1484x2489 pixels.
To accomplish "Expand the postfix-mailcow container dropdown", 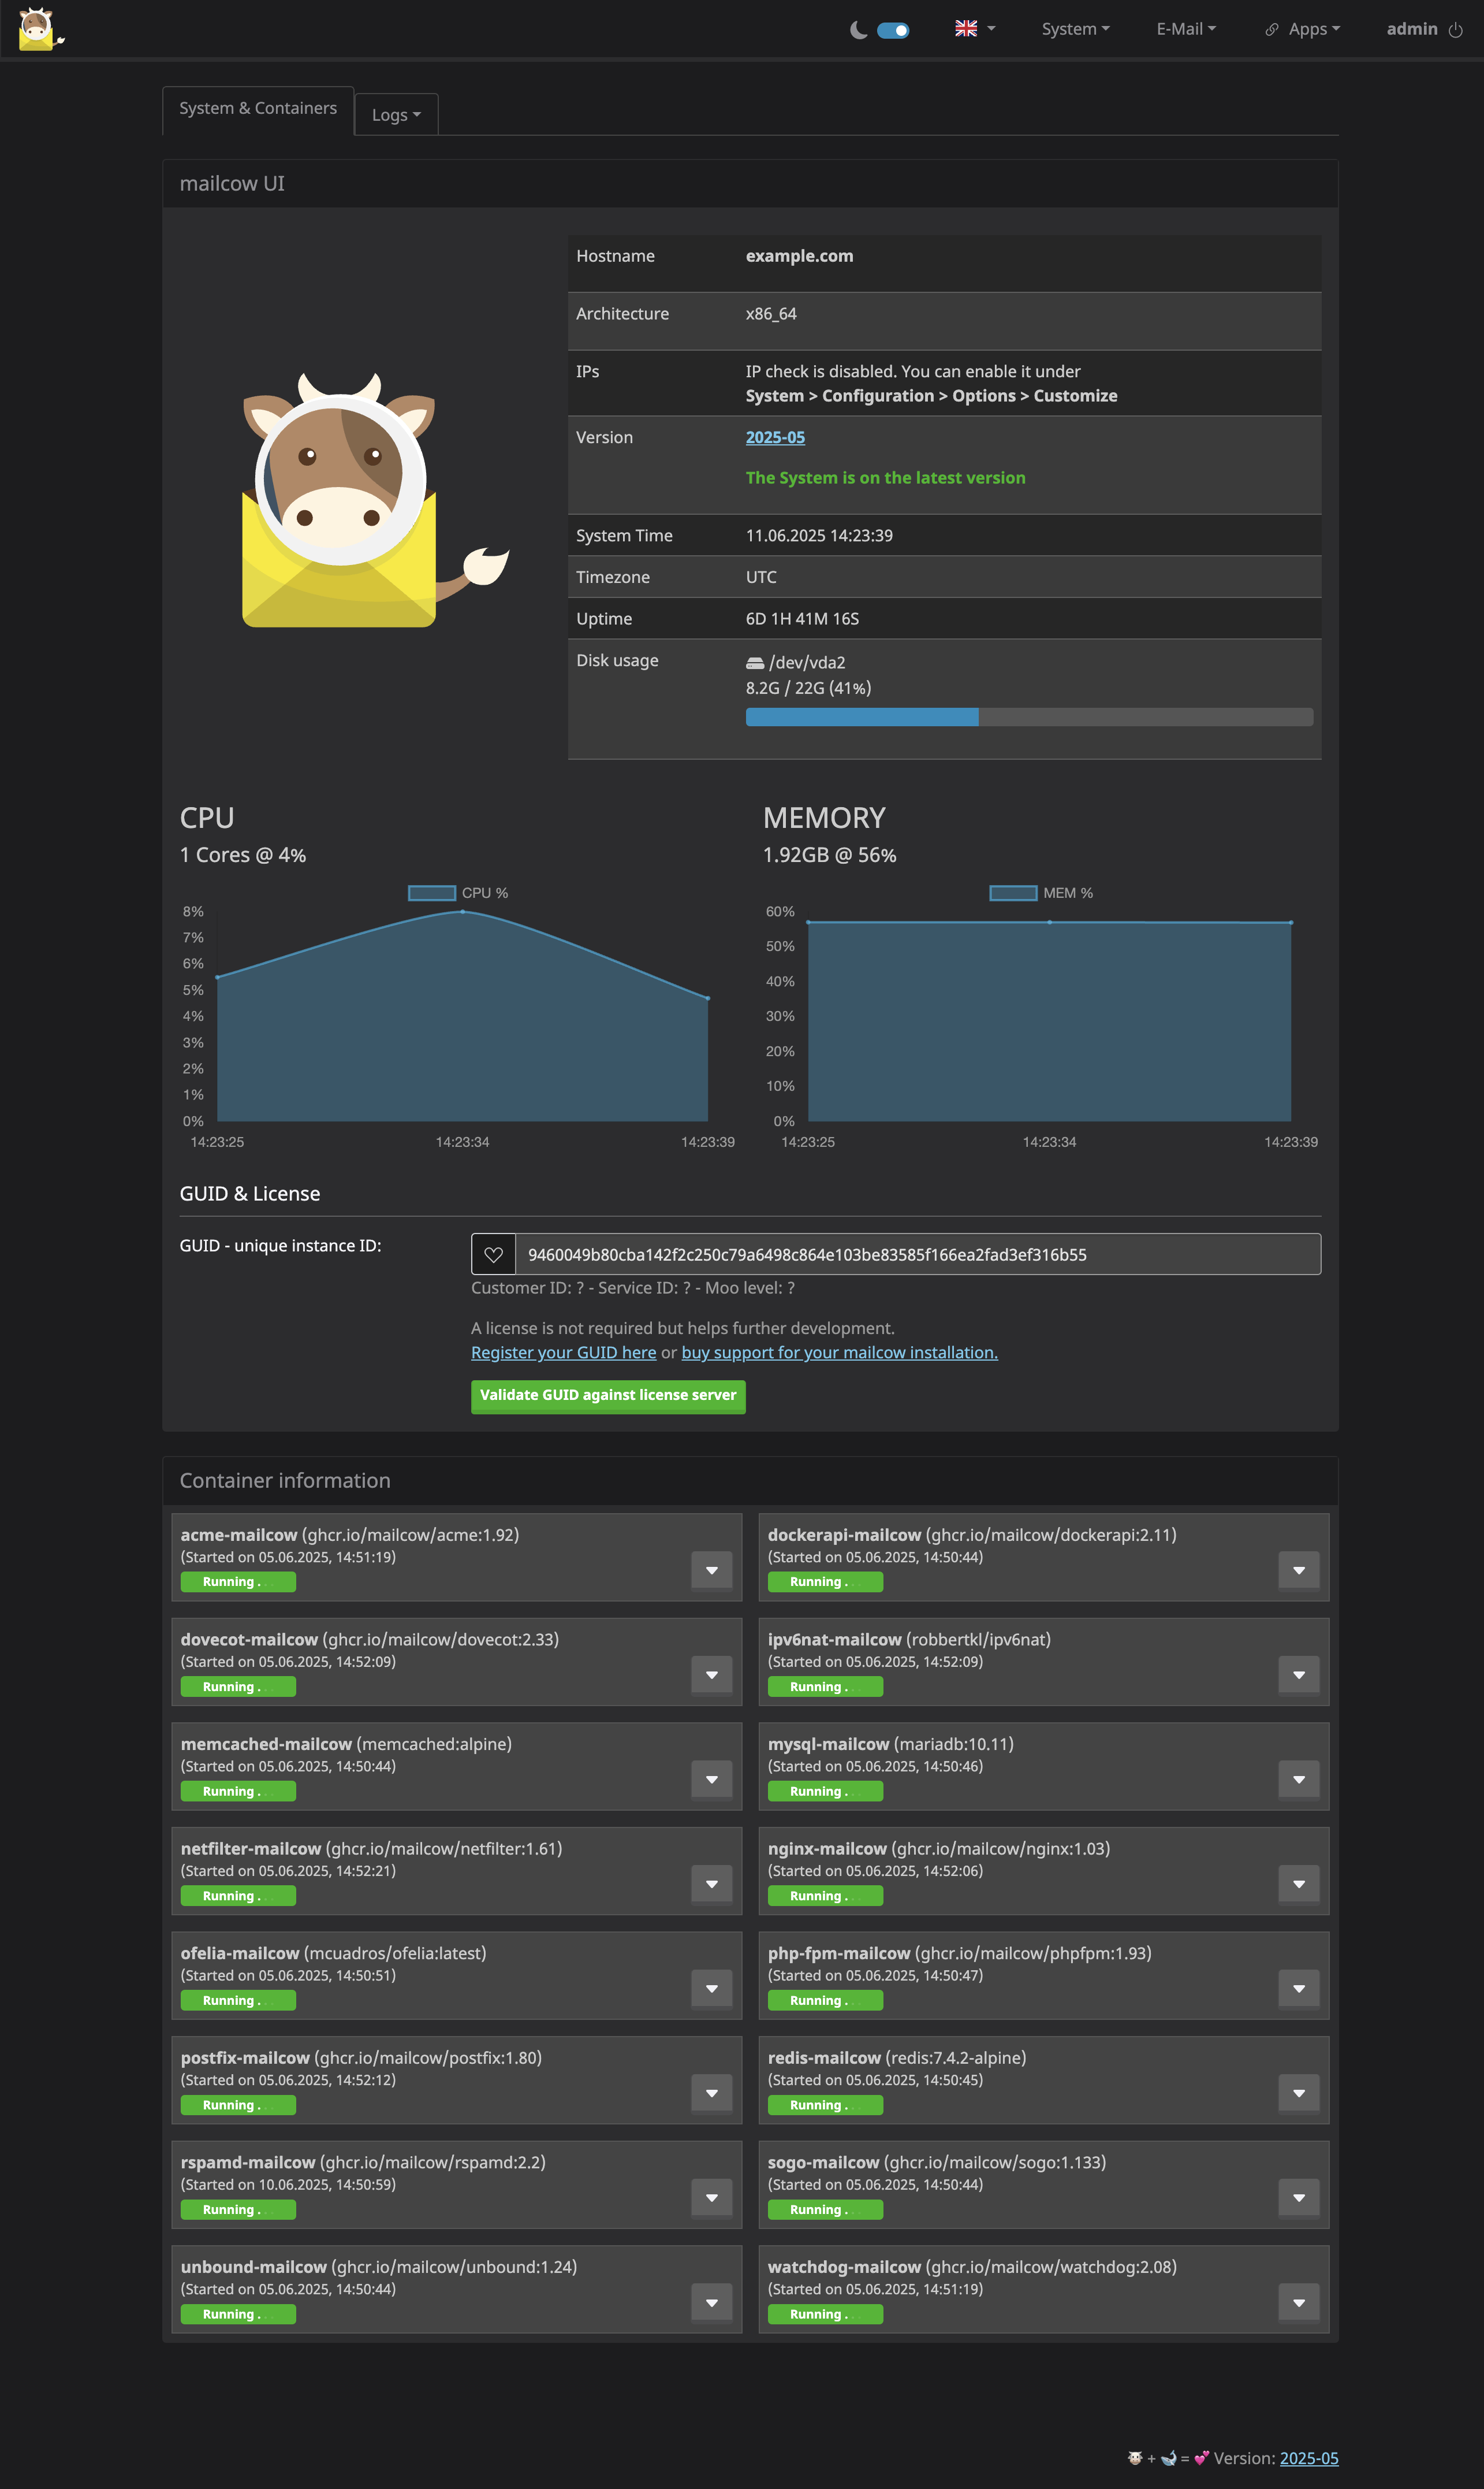I will pyautogui.click(x=712, y=2094).
